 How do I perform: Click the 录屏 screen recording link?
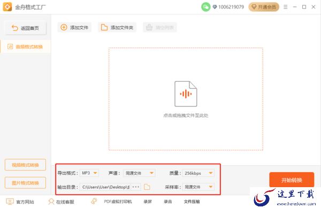(148, 202)
